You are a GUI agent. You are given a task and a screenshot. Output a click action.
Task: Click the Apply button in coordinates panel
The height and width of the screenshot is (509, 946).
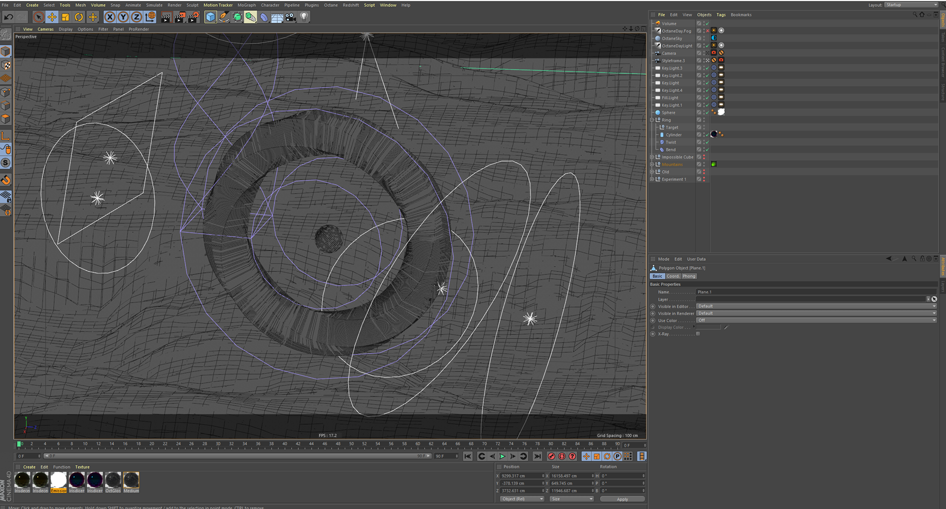click(622, 499)
